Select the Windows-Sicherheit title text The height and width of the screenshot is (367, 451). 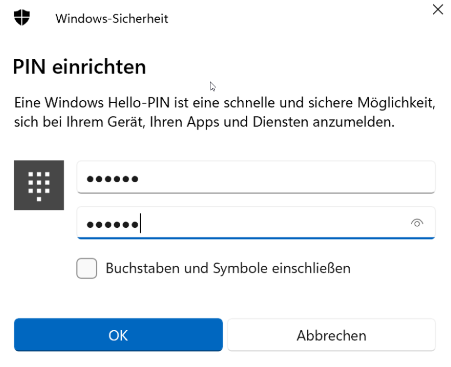(111, 18)
